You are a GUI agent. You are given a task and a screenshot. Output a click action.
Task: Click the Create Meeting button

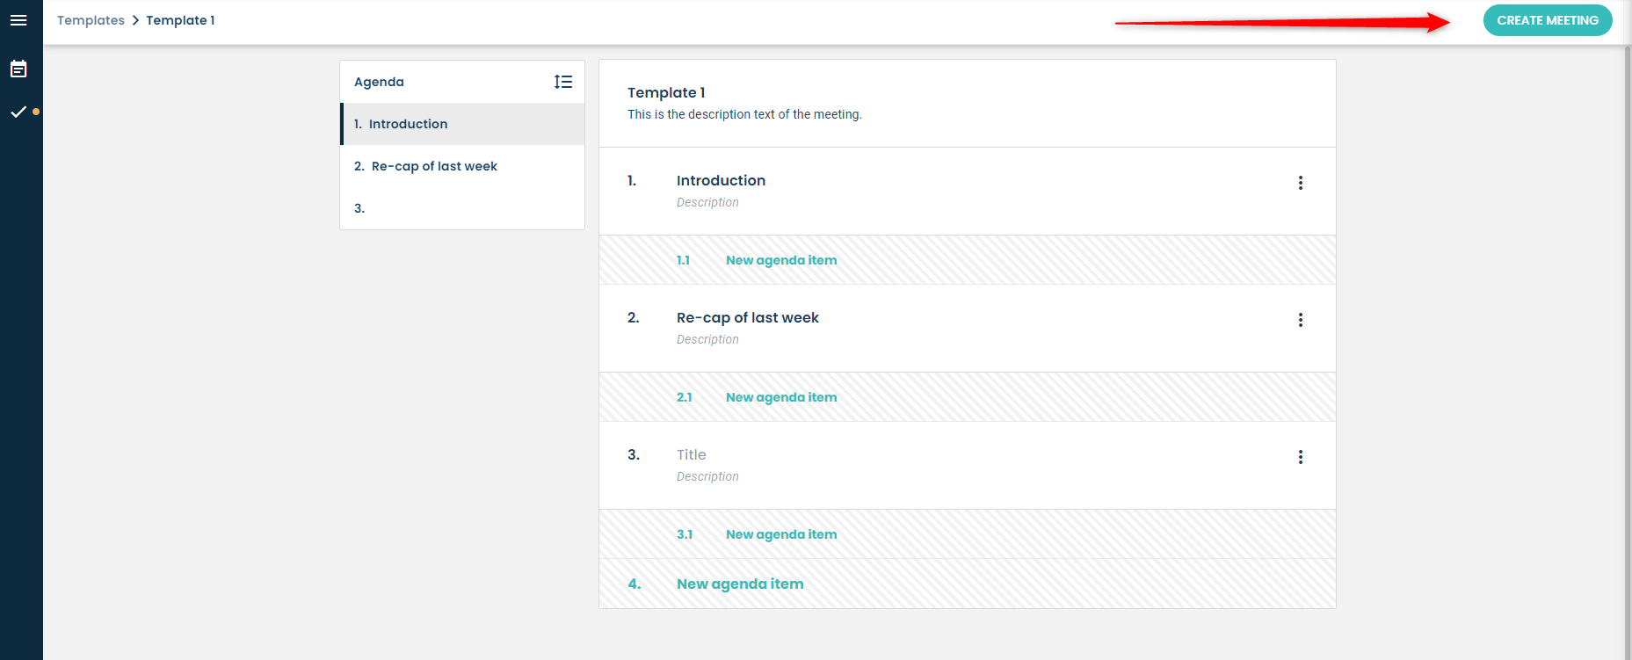[x=1547, y=20]
